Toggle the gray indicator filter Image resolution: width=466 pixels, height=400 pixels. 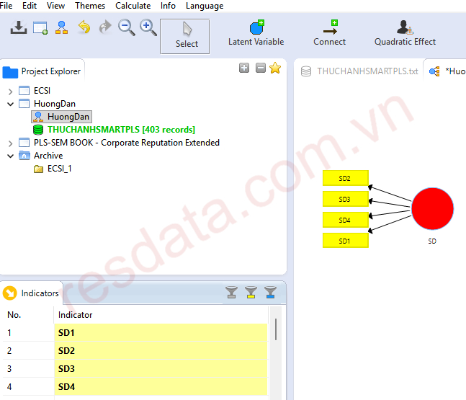[x=231, y=292]
